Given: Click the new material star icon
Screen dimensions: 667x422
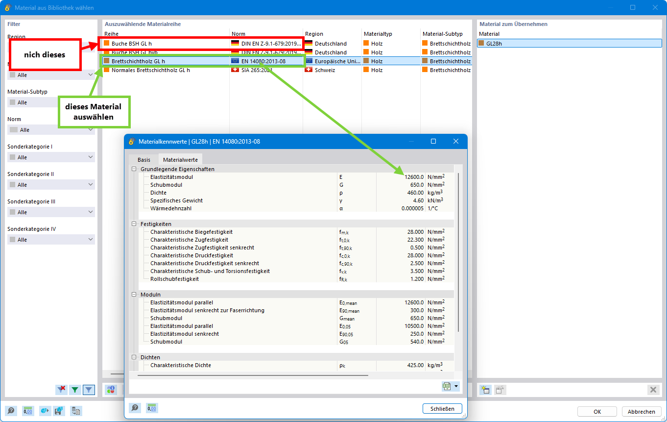Looking at the screenshot, I should pos(485,390).
